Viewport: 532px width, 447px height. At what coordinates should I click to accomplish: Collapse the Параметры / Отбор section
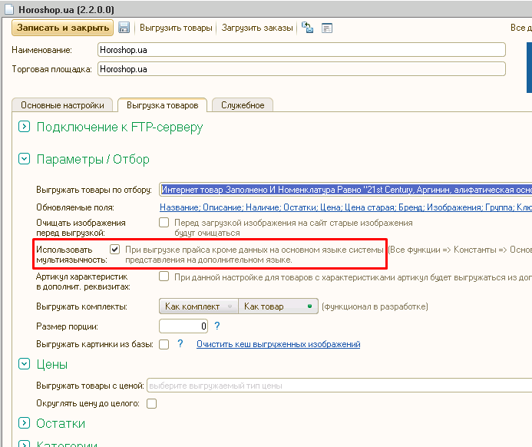click(x=24, y=159)
